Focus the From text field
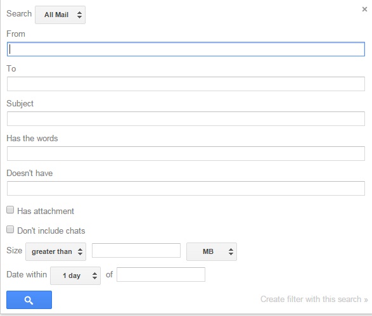 (186, 49)
